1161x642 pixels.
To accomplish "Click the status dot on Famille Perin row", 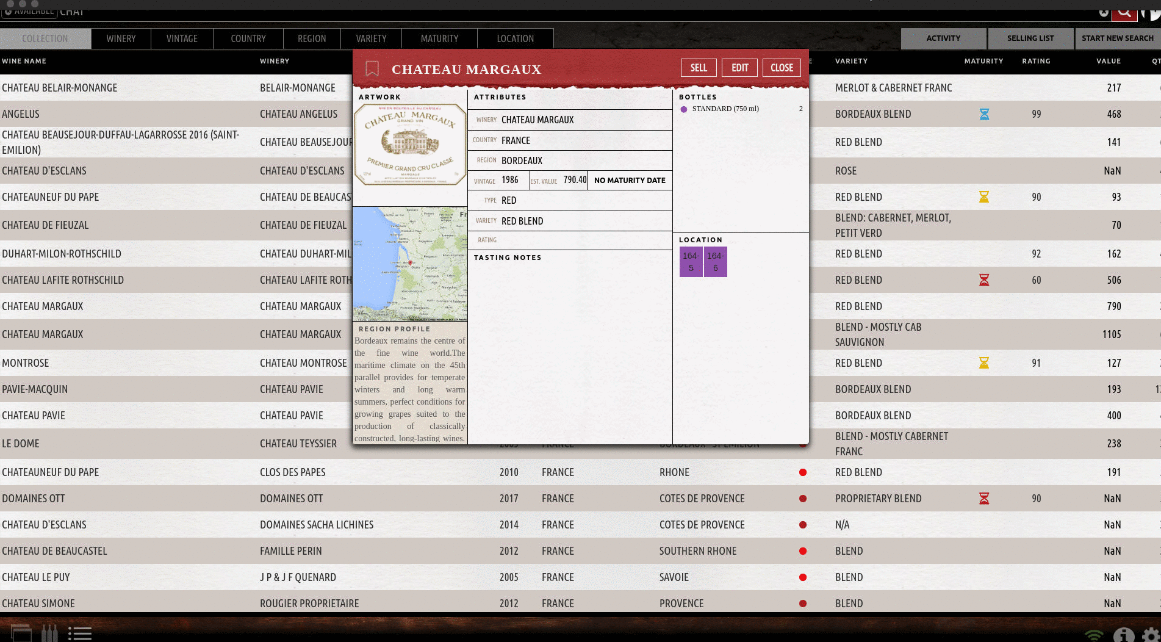I will 803,551.
